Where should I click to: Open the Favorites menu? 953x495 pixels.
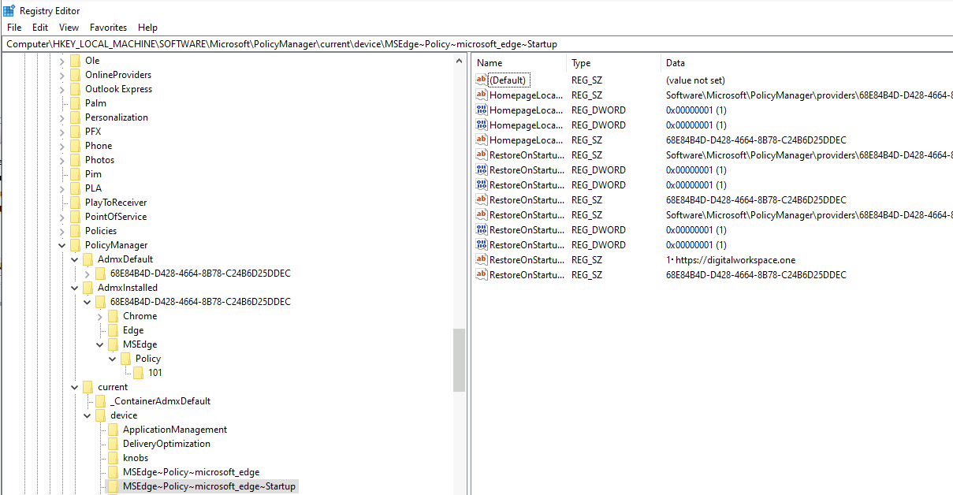(108, 28)
